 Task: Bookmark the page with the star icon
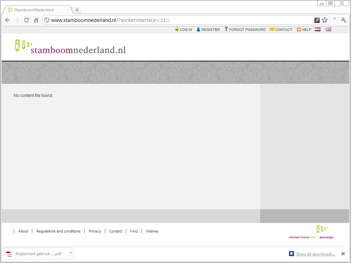[325, 20]
